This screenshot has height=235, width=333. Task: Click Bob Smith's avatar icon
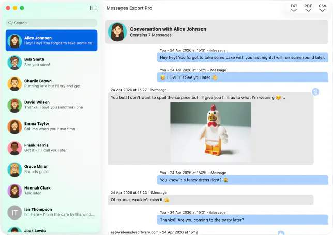[14, 62]
